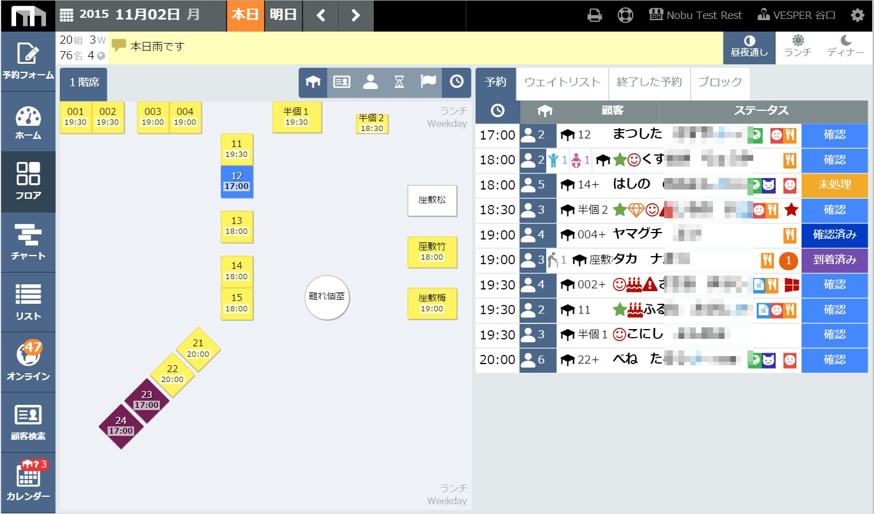Click the back arrow to view previous day
874x514 pixels.
[x=320, y=16]
